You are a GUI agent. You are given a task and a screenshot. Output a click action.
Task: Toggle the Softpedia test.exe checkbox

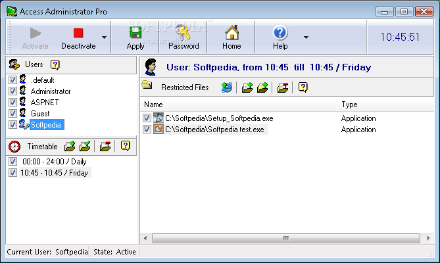(147, 130)
